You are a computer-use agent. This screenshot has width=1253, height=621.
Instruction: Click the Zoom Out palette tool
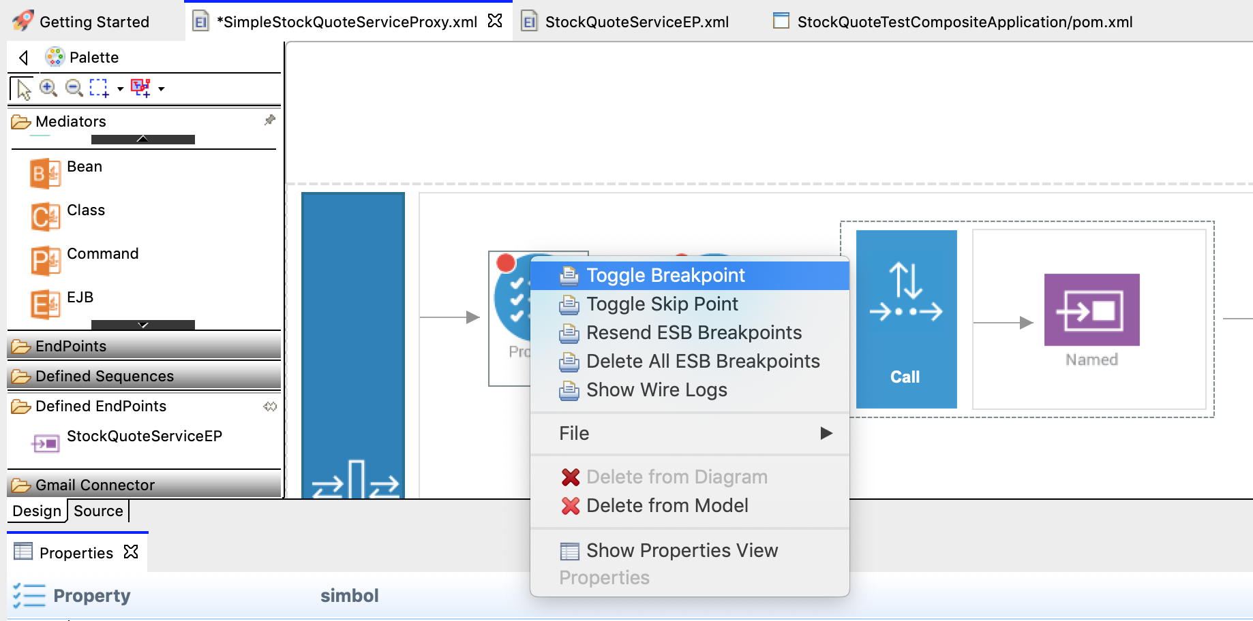click(74, 88)
